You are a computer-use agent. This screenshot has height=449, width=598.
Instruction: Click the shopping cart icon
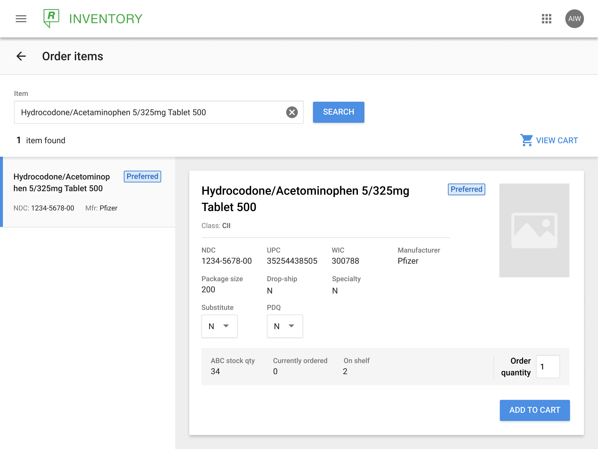coord(526,140)
